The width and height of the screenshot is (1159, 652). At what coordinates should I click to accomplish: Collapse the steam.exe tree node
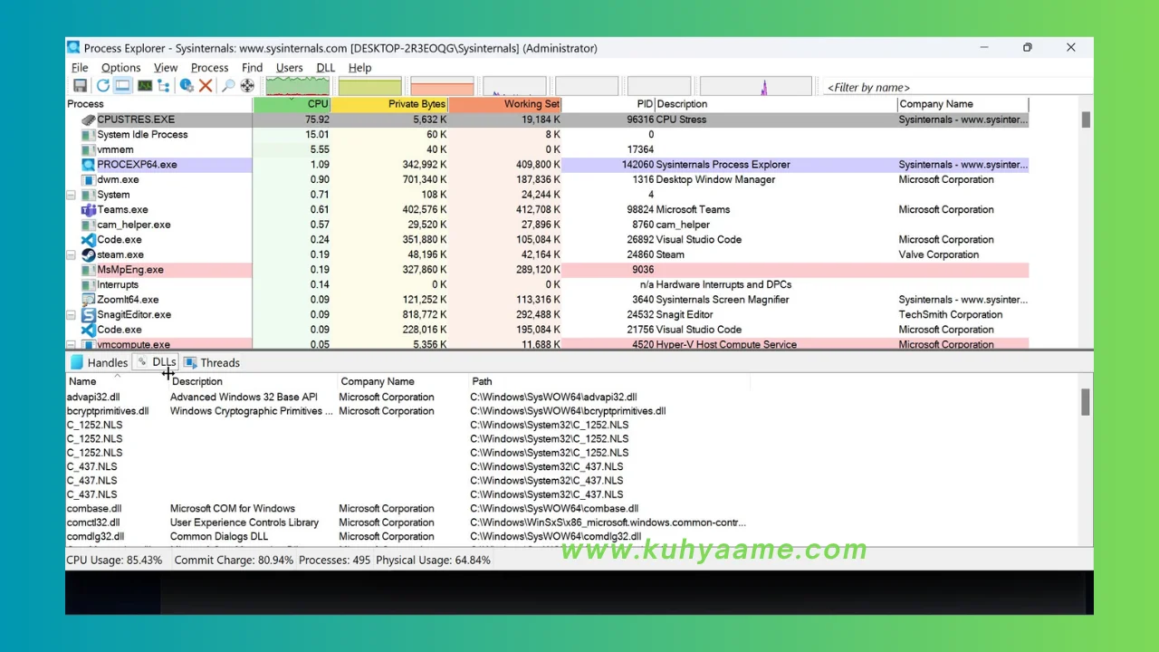click(71, 254)
